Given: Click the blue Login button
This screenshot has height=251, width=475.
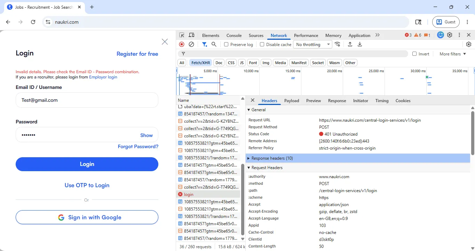Looking at the screenshot, I should (x=87, y=164).
